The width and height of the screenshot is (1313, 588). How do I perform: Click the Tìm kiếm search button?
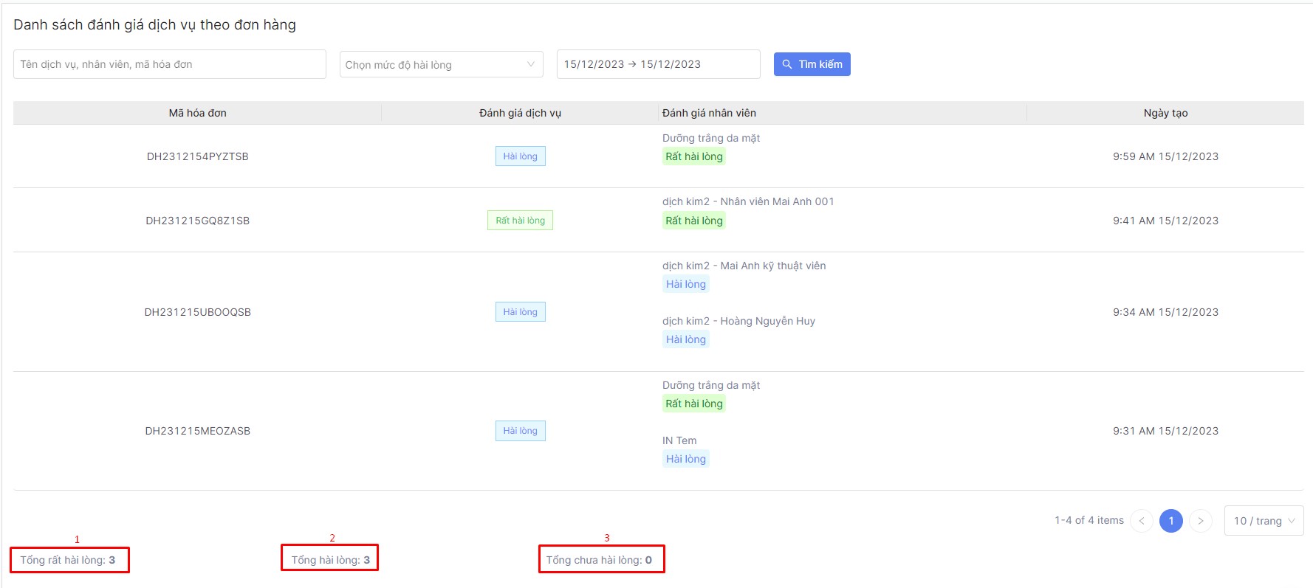812,64
